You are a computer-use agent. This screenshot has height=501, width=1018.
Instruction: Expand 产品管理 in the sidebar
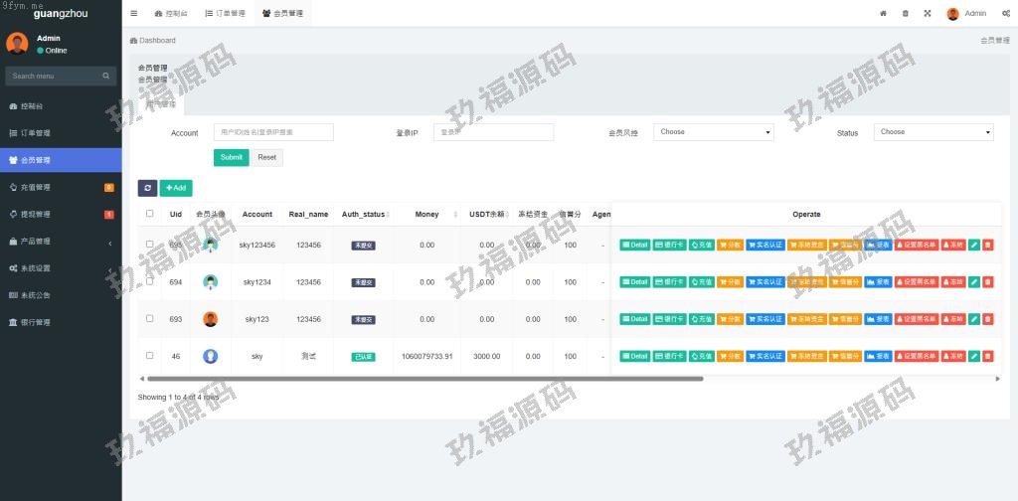tap(61, 242)
